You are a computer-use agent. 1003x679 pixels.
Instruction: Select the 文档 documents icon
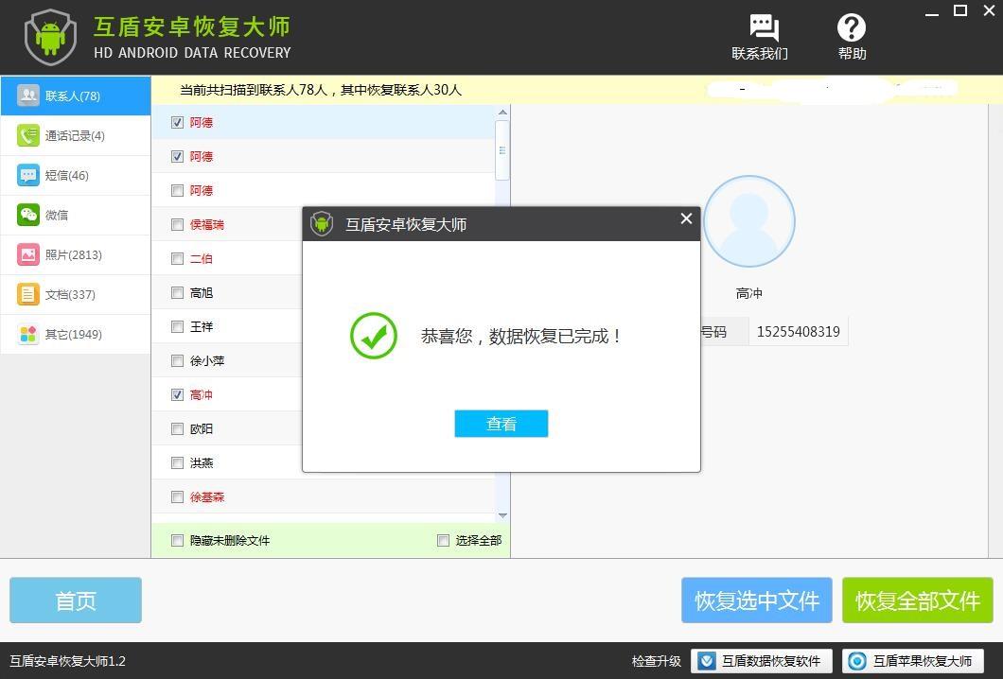click(27, 294)
